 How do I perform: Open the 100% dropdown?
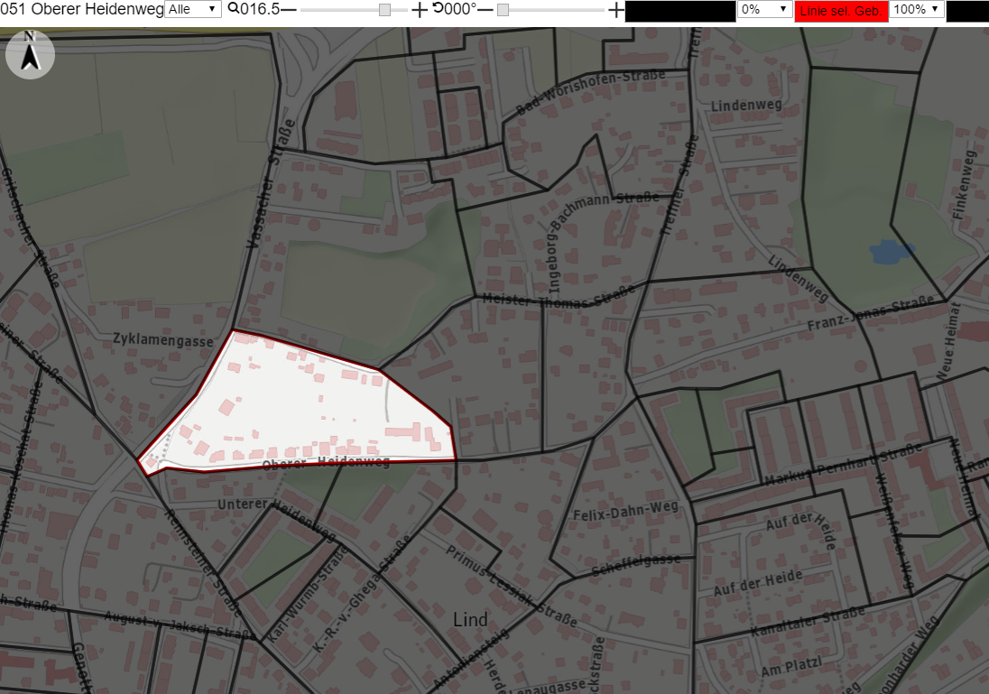tap(917, 9)
